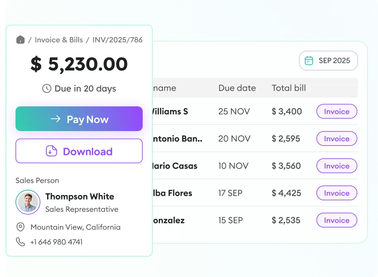Open the Due date column sorter
Viewport: 378px width, 277px height.
coord(237,88)
